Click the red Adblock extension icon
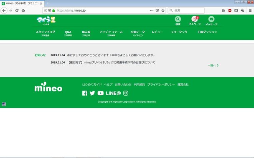254x158 pixels. [x=230, y=10]
